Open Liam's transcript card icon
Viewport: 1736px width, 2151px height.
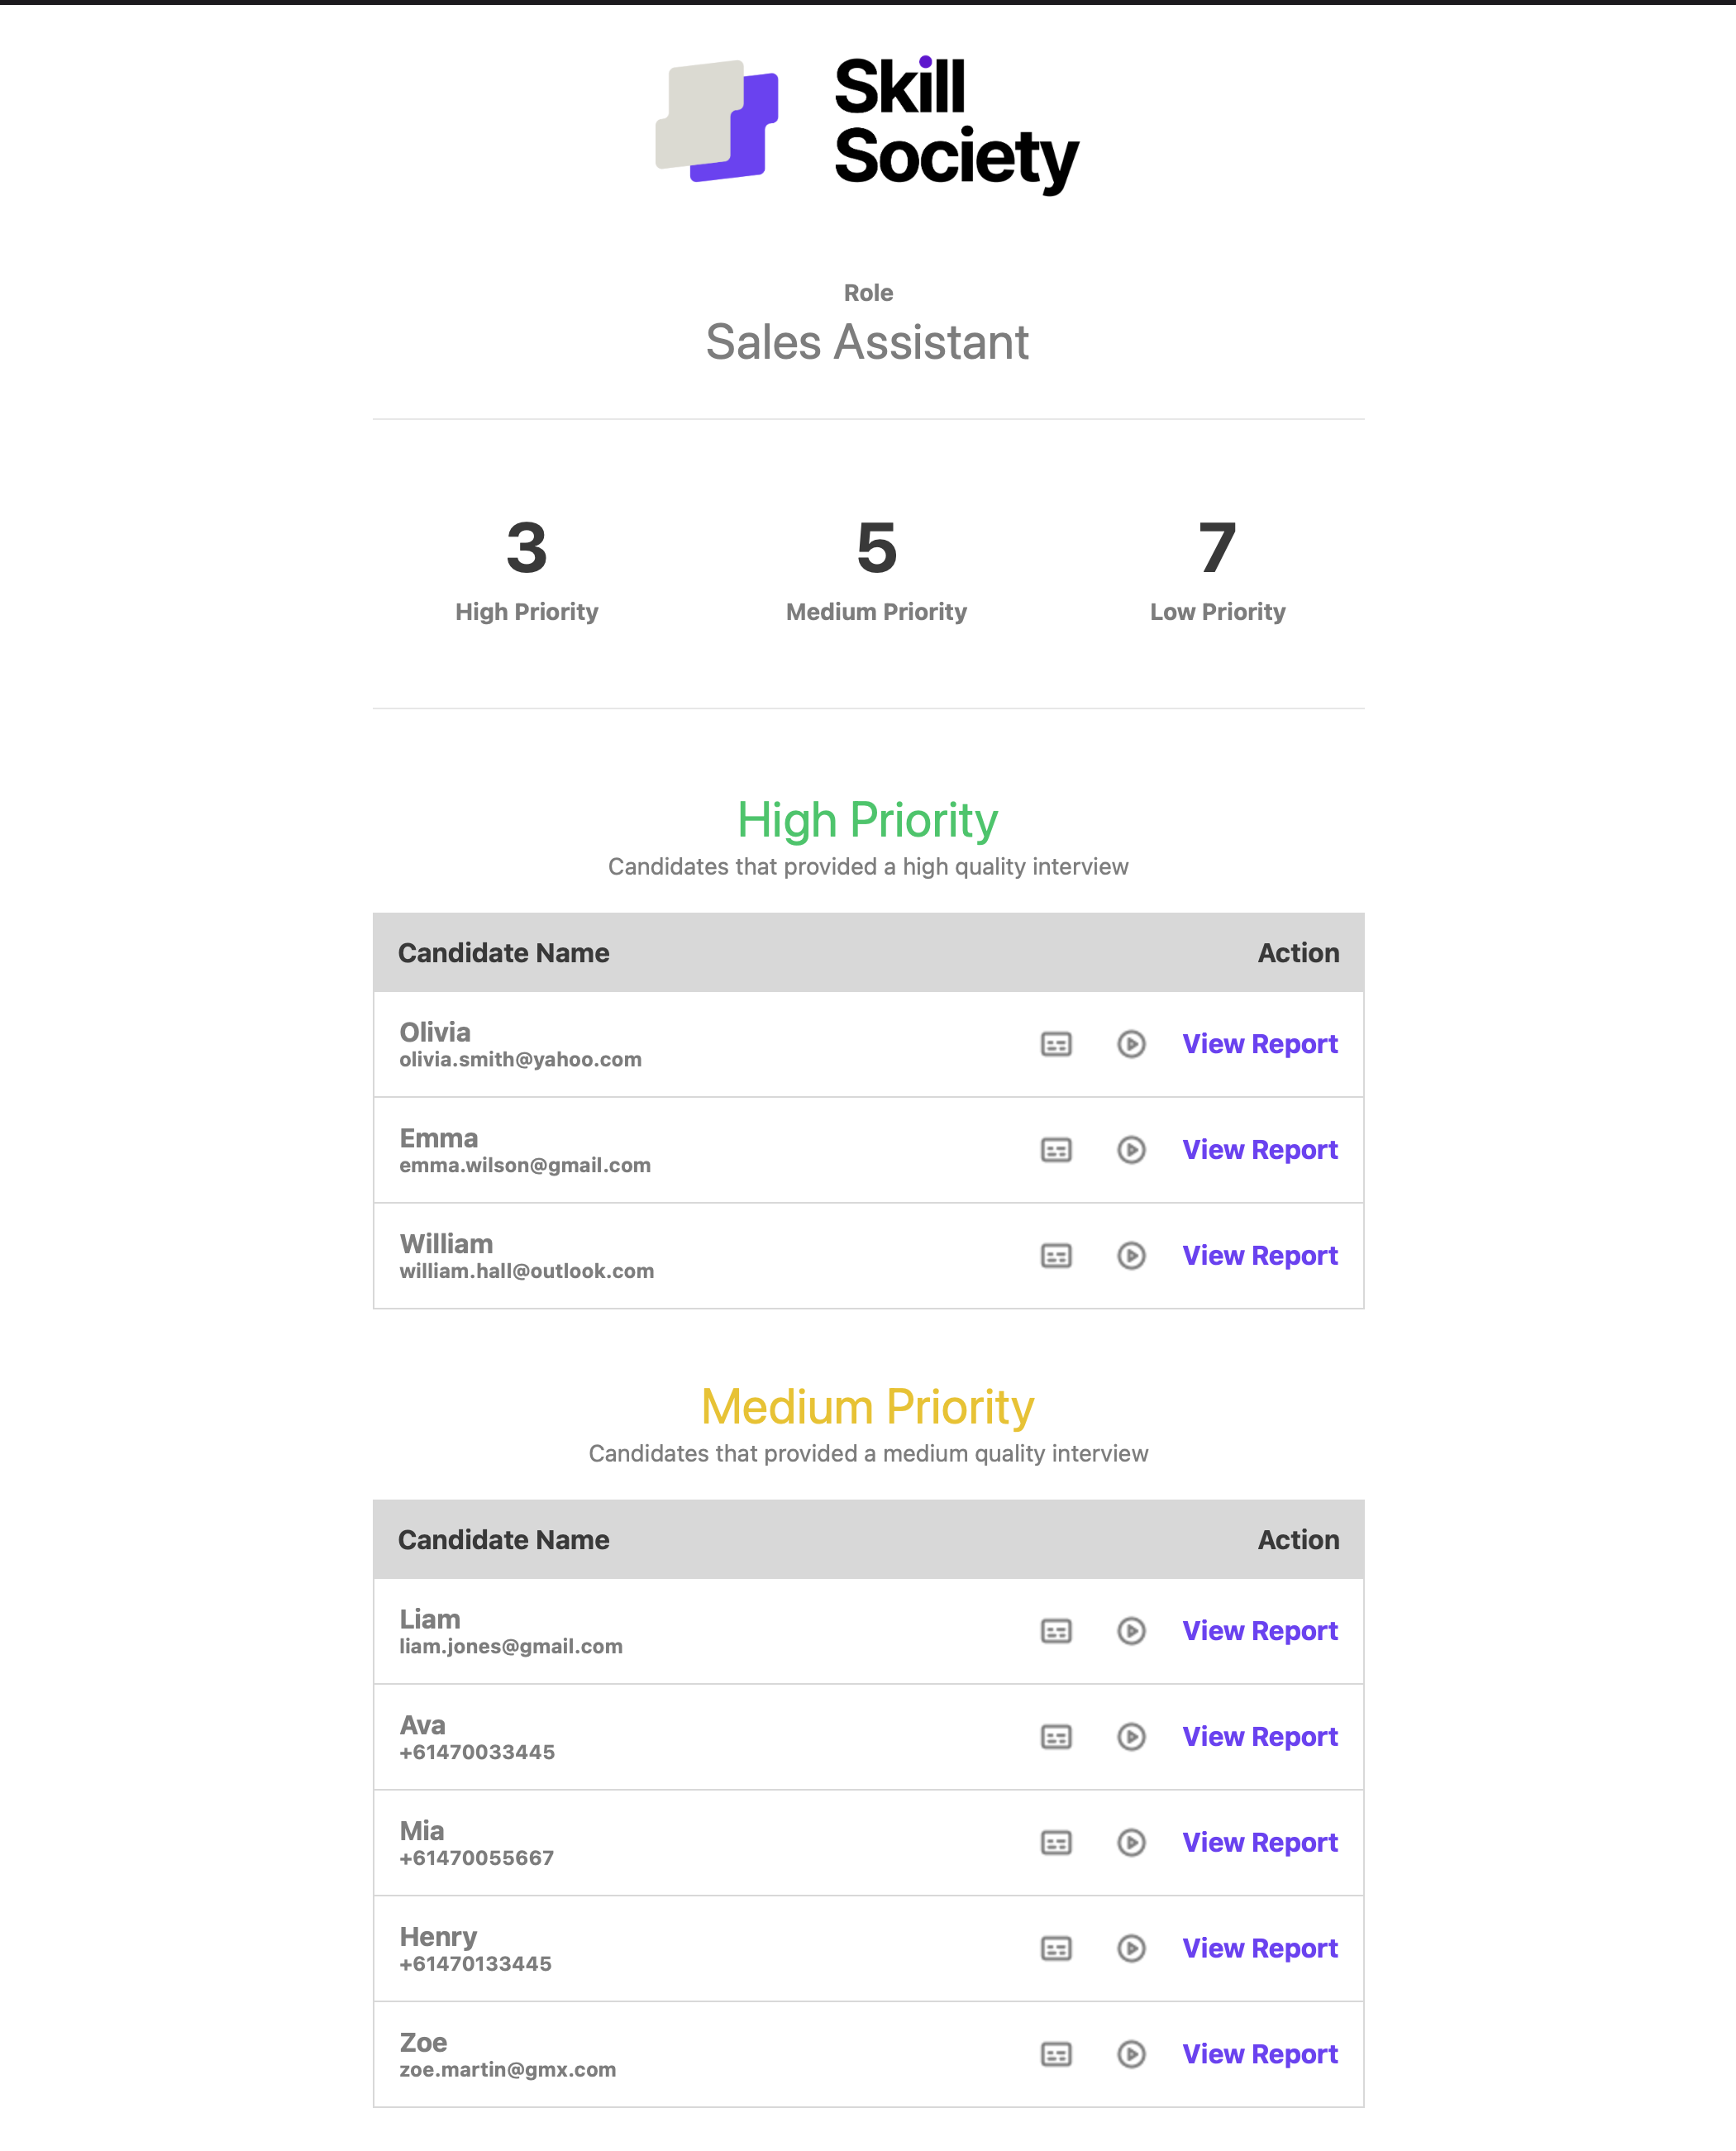[x=1056, y=1631]
